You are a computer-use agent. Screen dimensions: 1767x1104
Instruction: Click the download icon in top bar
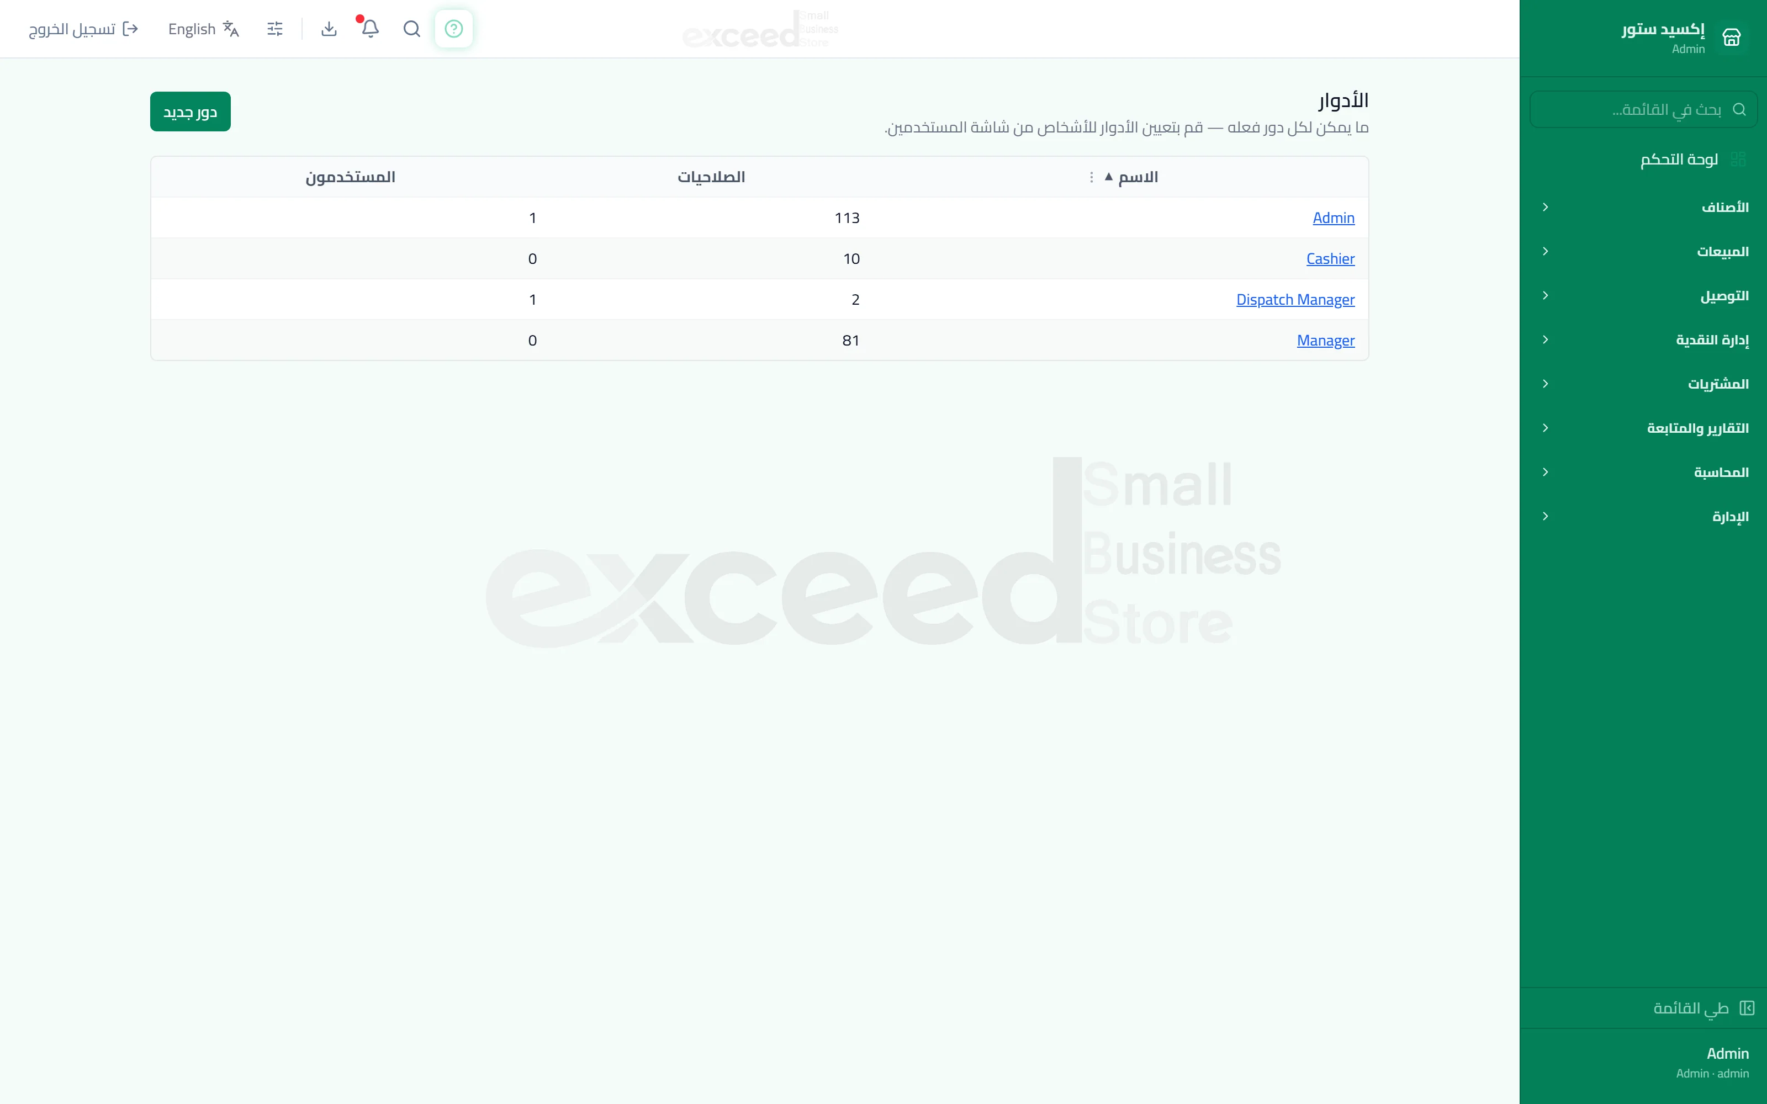329,29
